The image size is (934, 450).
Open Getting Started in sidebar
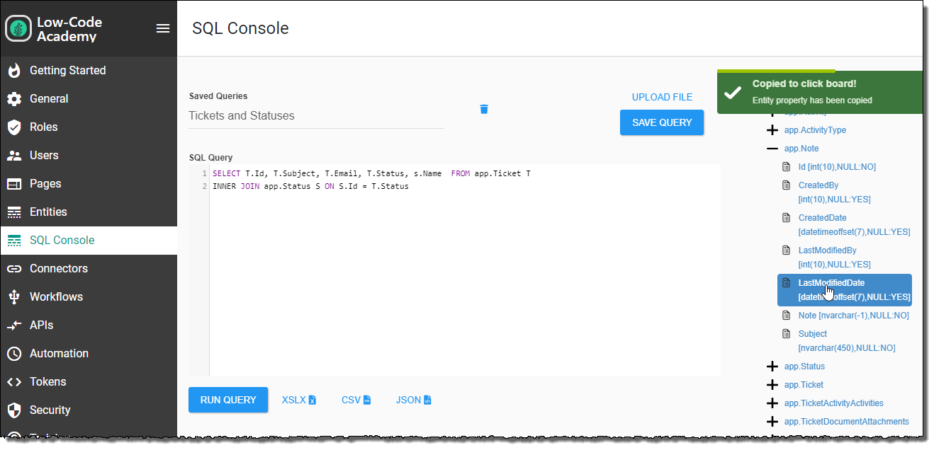pos(89,70)
